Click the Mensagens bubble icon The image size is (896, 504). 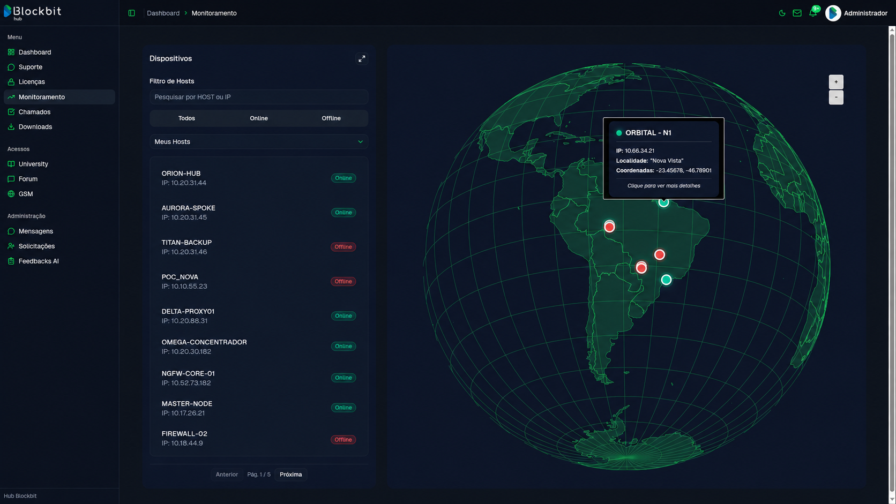[x=11, y=231]
